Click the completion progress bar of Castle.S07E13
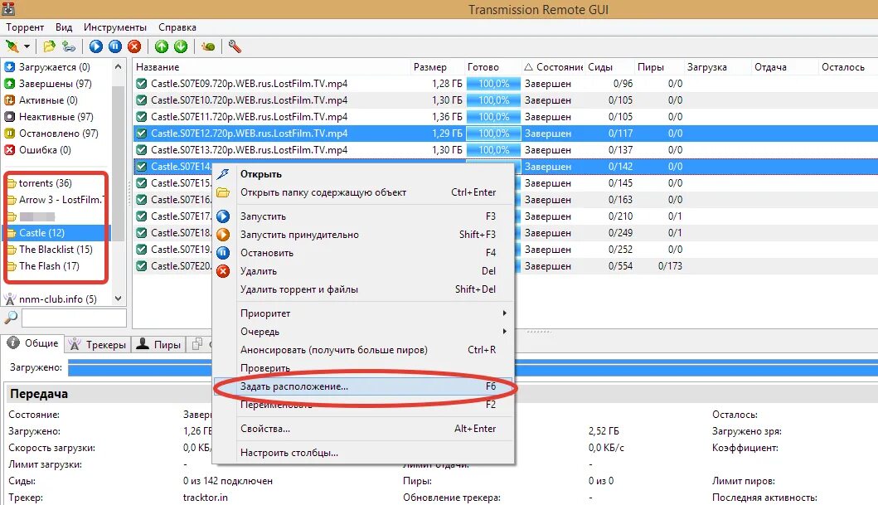The height and width of the screenshot is (505, 878). pos(494,149)
